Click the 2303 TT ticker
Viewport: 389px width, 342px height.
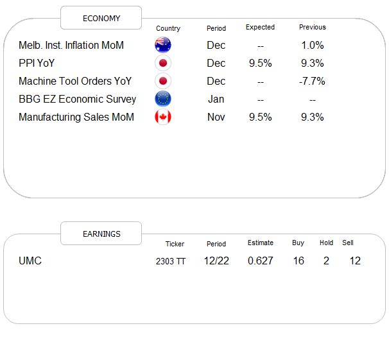click(171, 261)
